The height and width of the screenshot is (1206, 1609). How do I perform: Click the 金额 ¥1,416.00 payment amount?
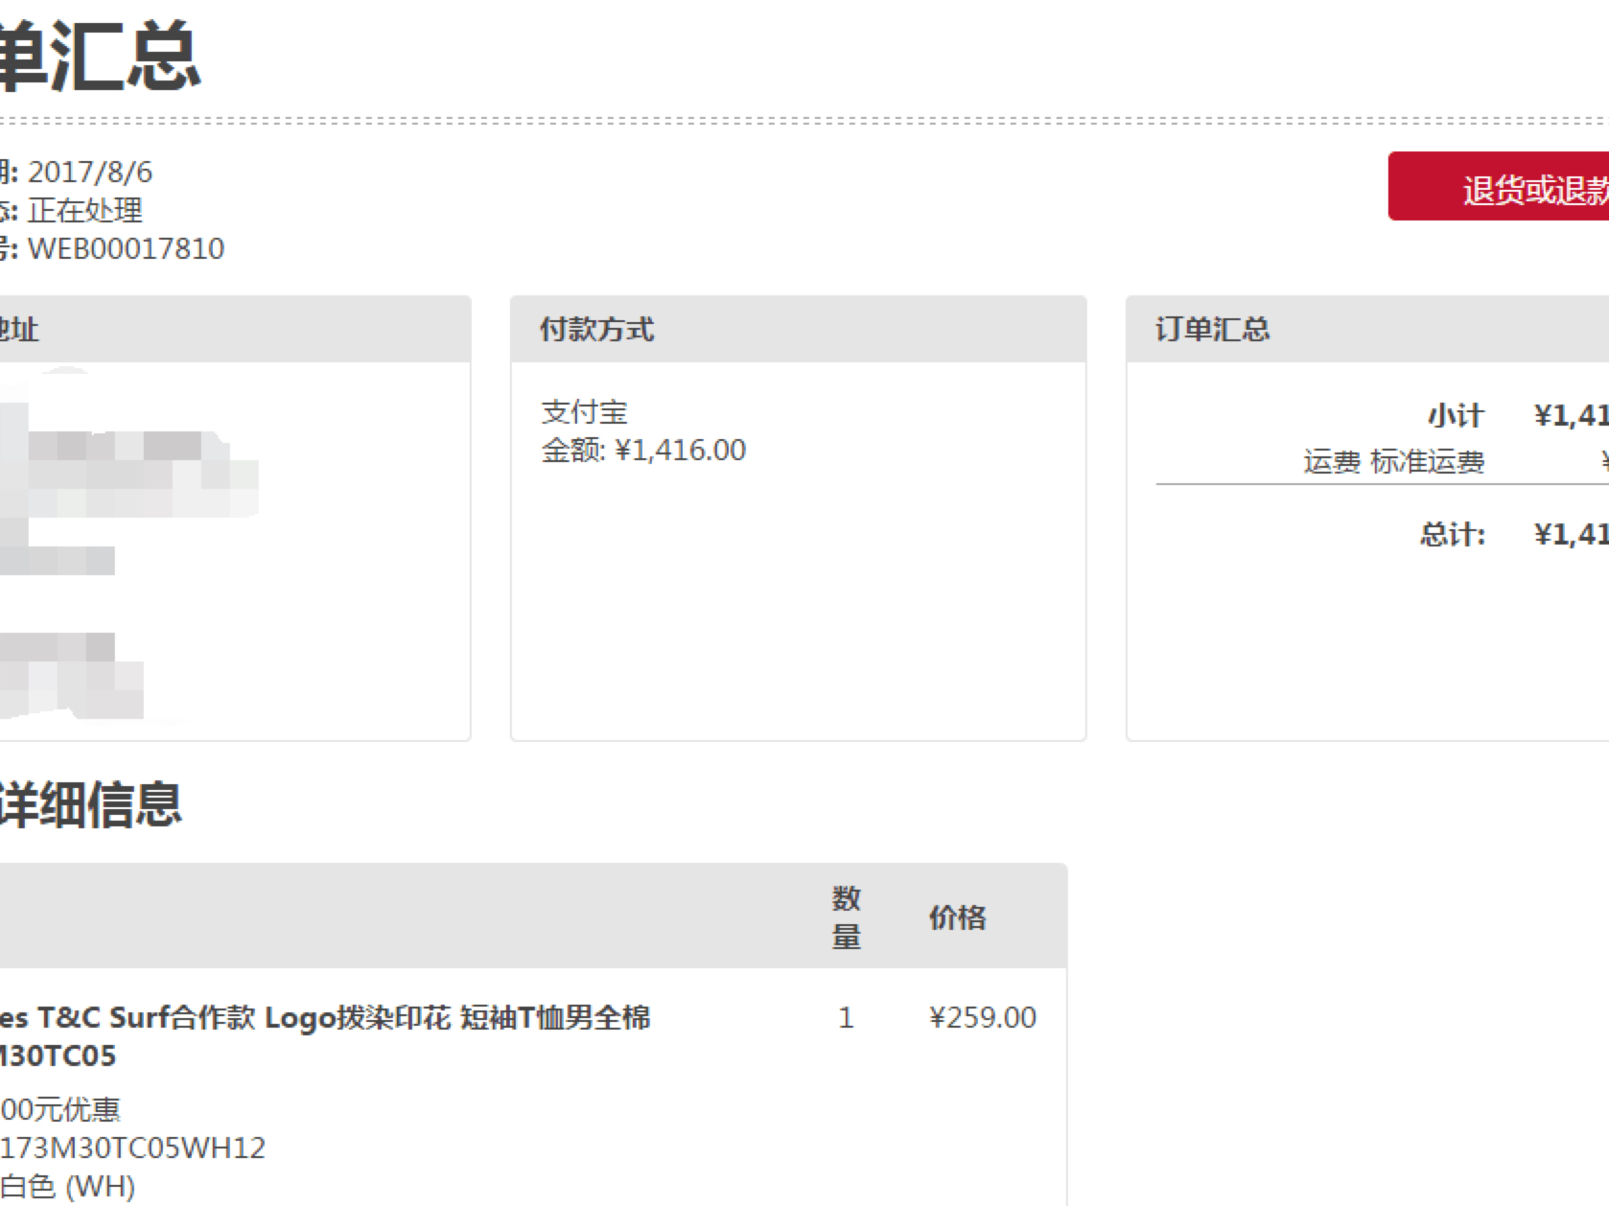click(x=643, y=450)
